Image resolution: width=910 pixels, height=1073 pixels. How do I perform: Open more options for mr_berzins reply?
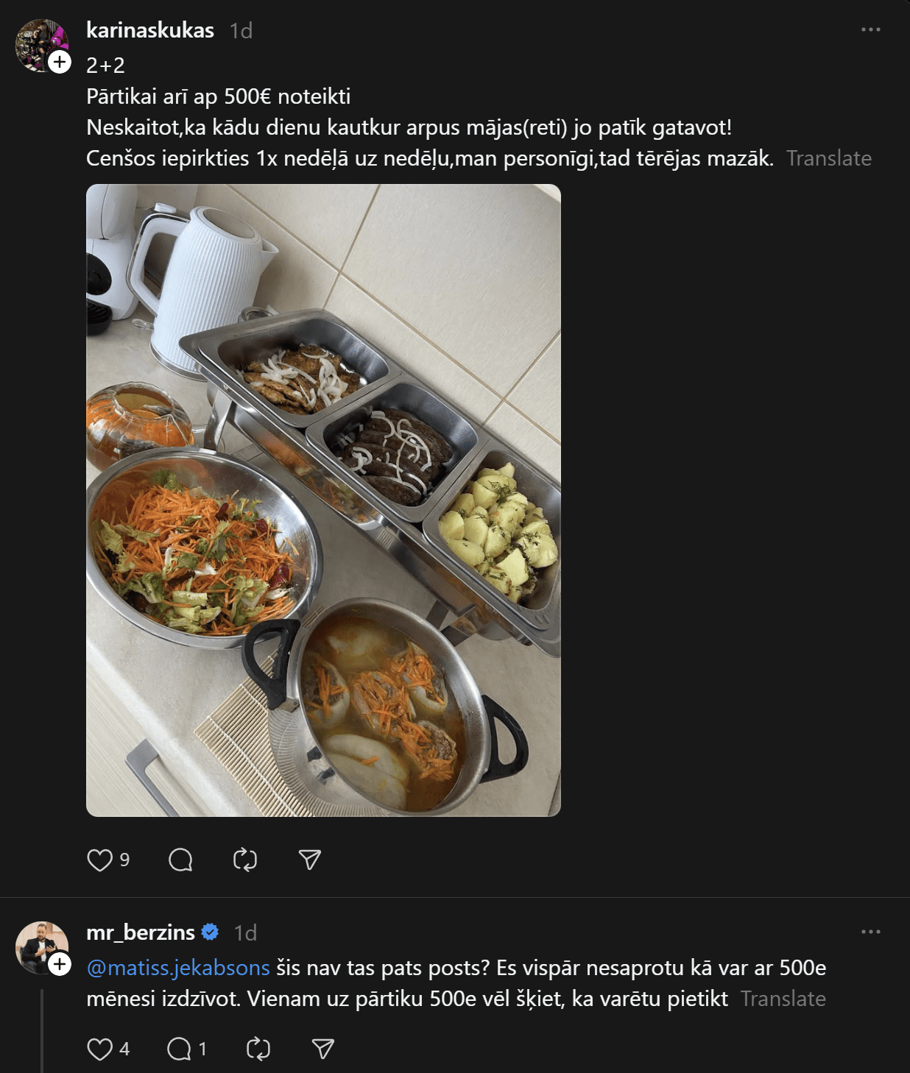click(870, 932)
